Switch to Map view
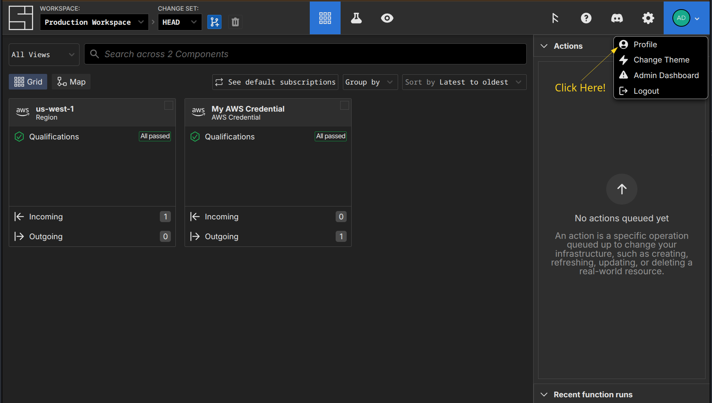 click(71, 82)
